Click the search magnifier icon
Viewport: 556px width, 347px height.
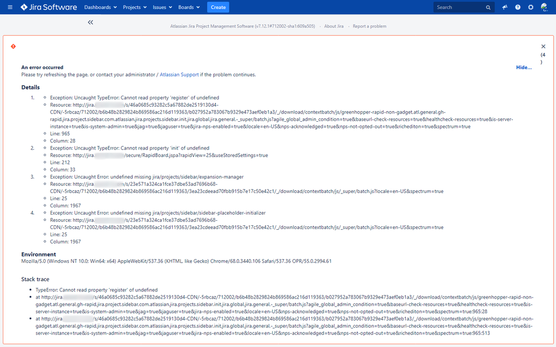pos(488,7)
